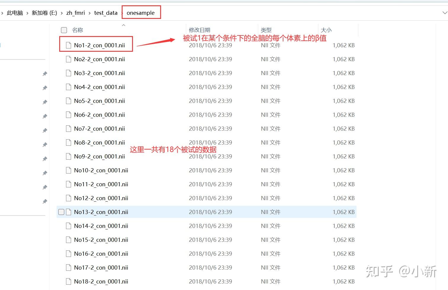Navigate to zh_fmri via the breadcrumb
Screen dimensions: 448x290
point(76,13)
